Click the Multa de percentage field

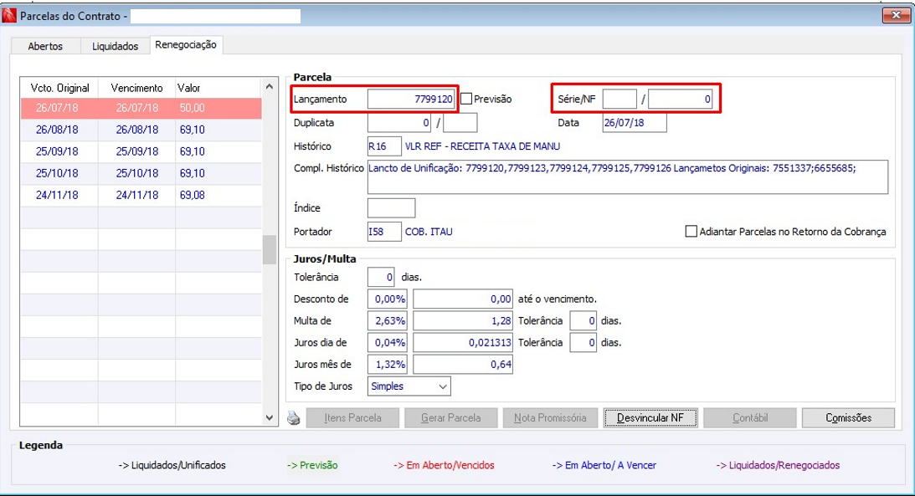(388, 320)
